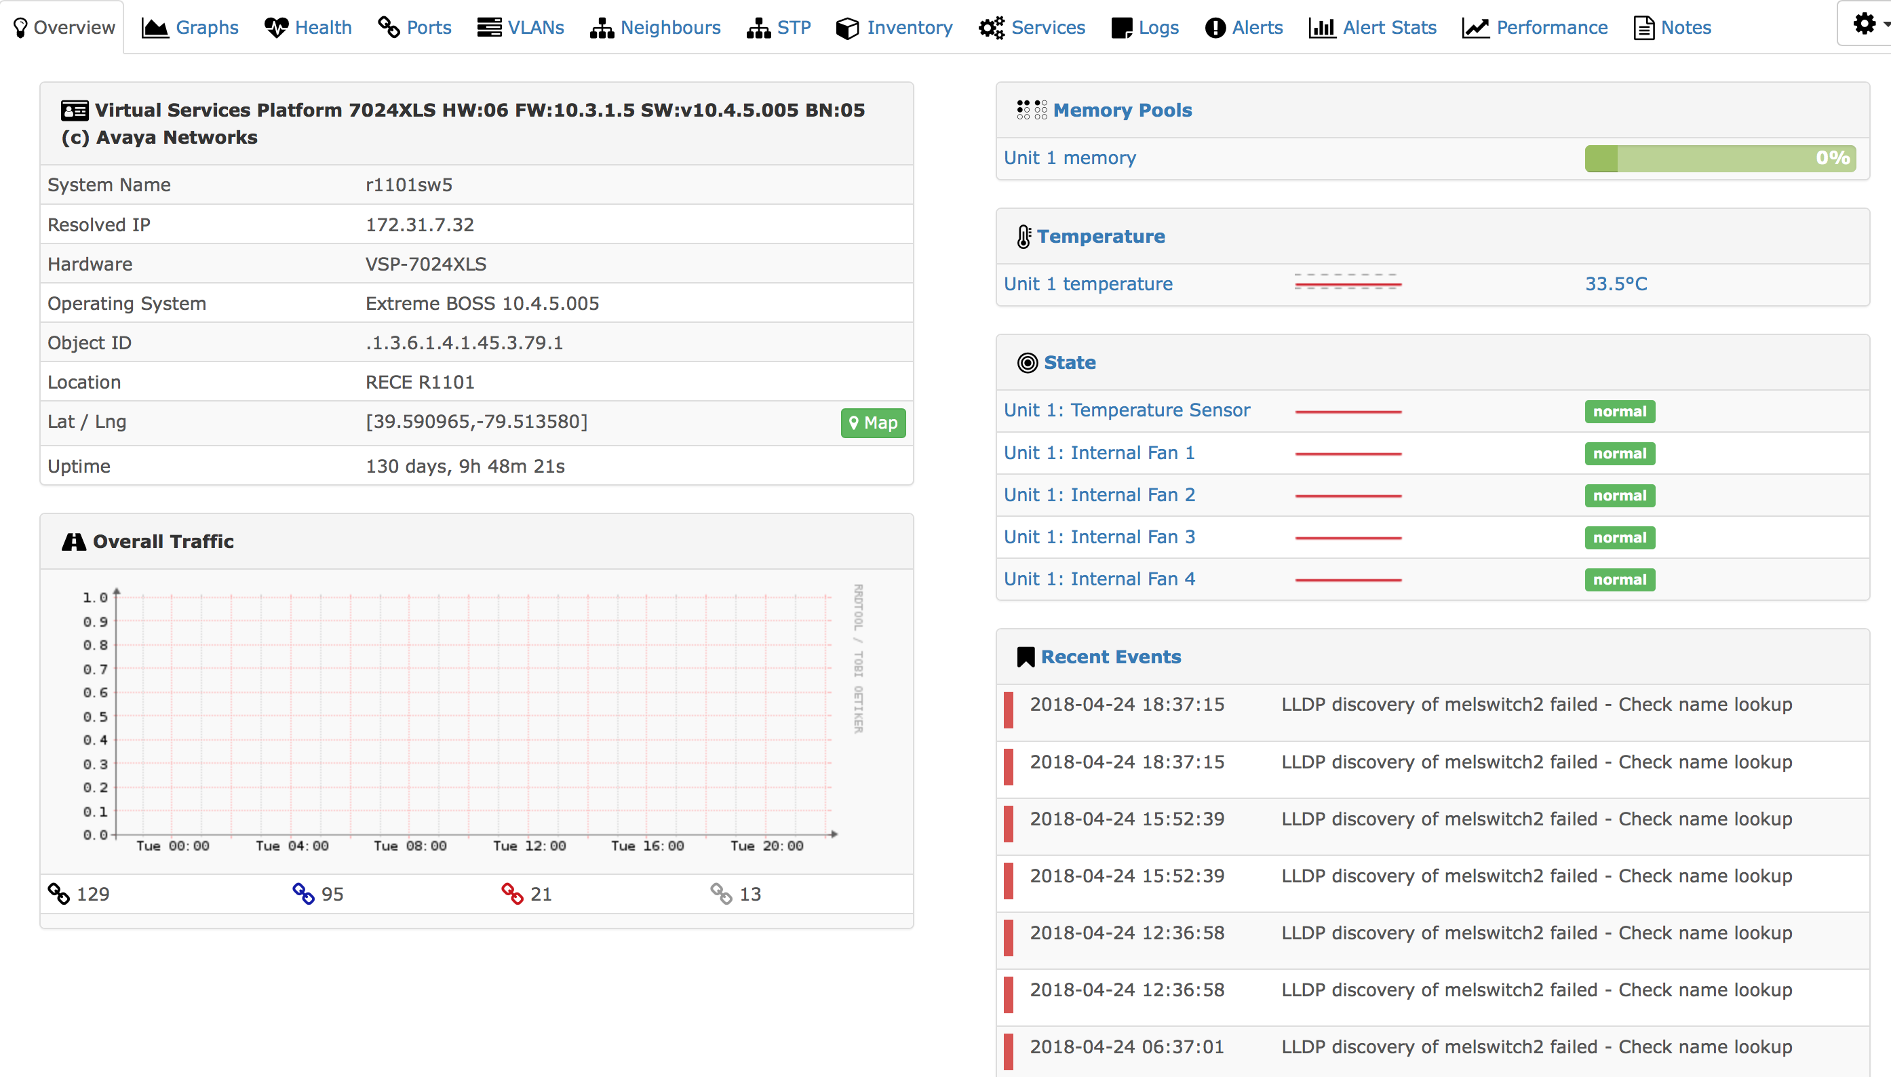
Task: Open Unit 1: Internal Fan 2 link
Action: click(x=1099, y=495)
